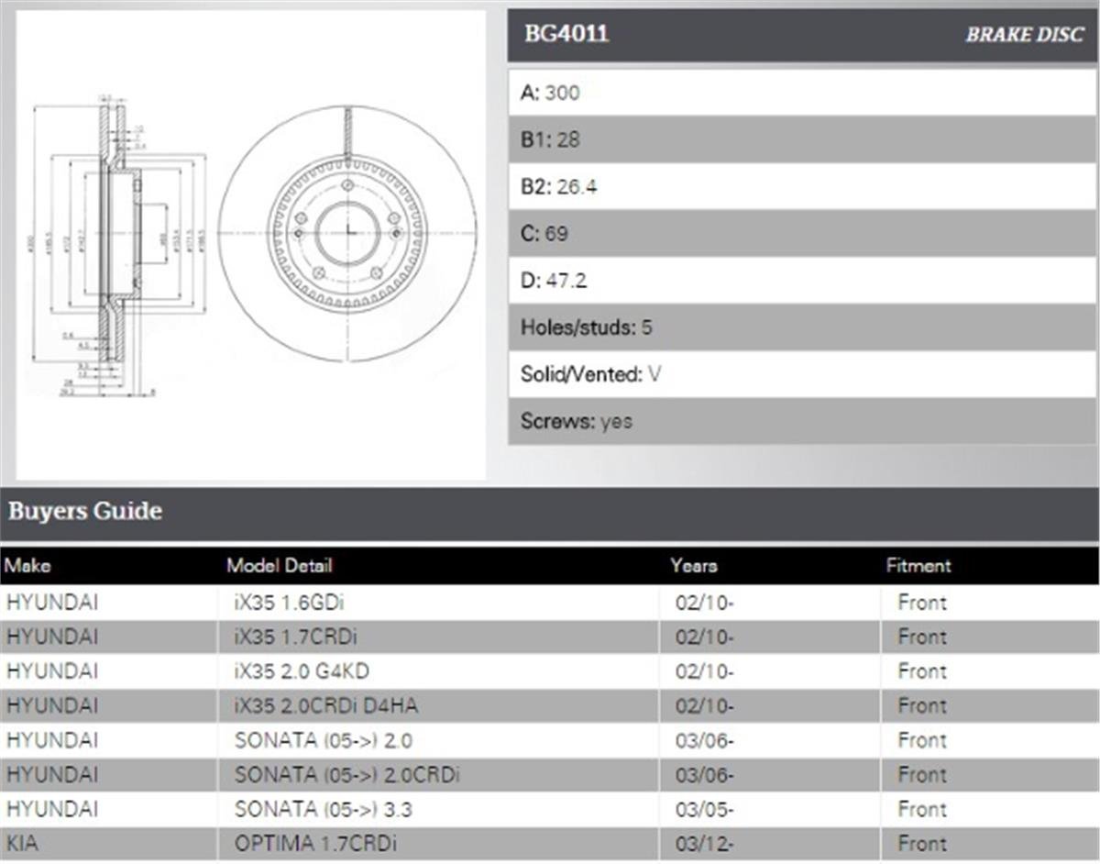
Task: Select the "iX35 2.0 G4KD" model cell
Action: tap(438, 671)
